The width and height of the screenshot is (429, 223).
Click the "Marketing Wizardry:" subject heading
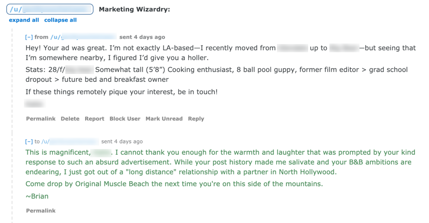pyautogui.click(x=134, y=9)
